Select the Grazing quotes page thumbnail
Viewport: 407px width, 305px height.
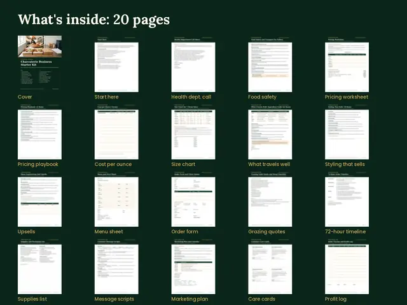[x=270, y=199]
